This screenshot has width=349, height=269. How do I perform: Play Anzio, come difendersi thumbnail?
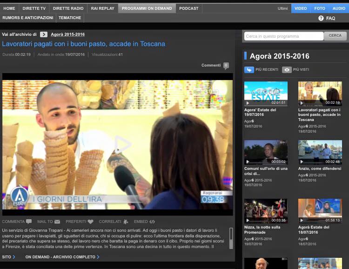[x=320, y=152]
